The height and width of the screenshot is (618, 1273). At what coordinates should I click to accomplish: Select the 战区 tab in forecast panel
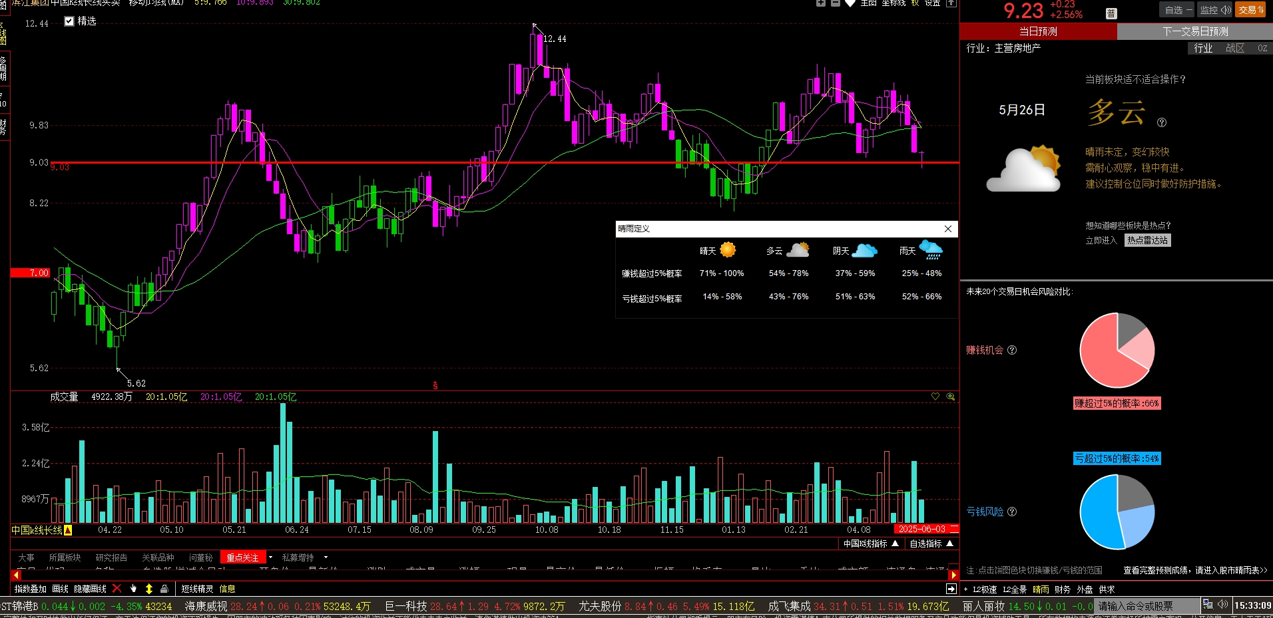click(x=1235, y=48)
